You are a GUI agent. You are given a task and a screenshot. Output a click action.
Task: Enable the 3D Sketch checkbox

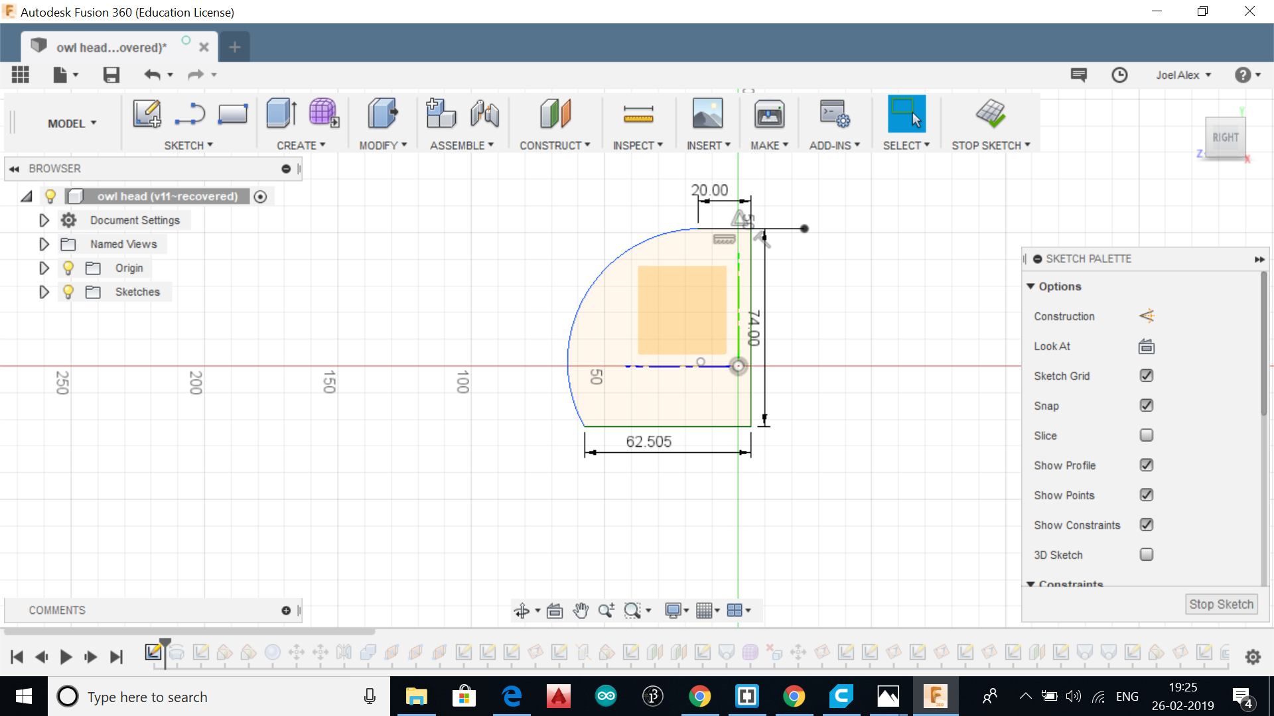(x=1146, y=555)
